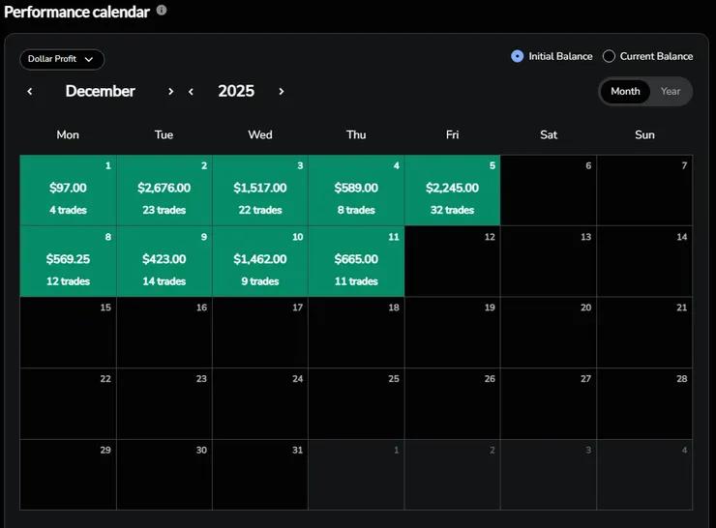Select December 10 cell showing $1,462.00
Screen dimensions: 716x528
pyautogui.click(x=260, y=261)
